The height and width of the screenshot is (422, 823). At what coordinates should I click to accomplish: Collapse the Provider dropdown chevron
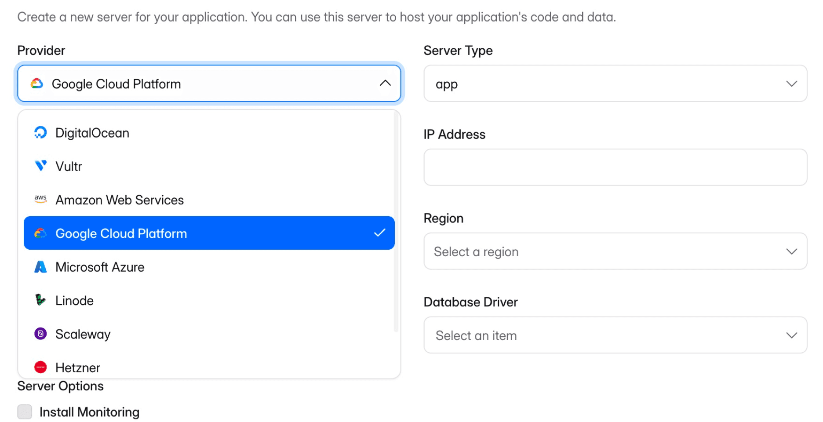pos(385,84)
